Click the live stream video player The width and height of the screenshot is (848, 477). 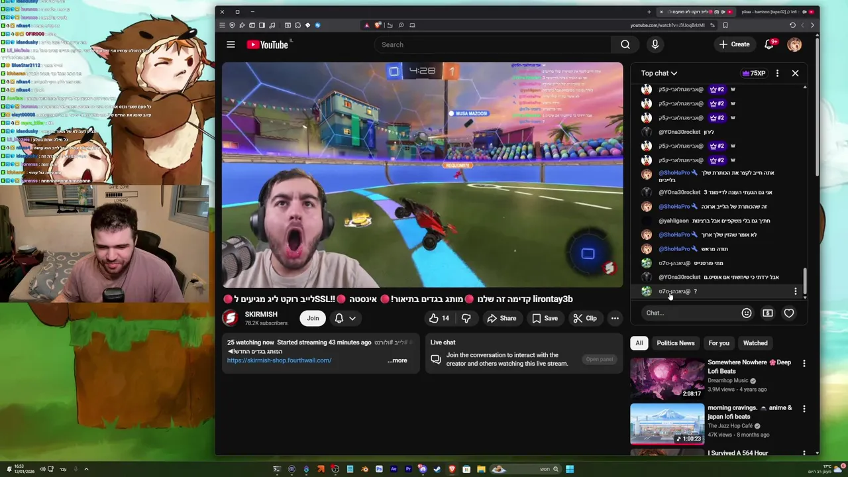tap(423, 175)
